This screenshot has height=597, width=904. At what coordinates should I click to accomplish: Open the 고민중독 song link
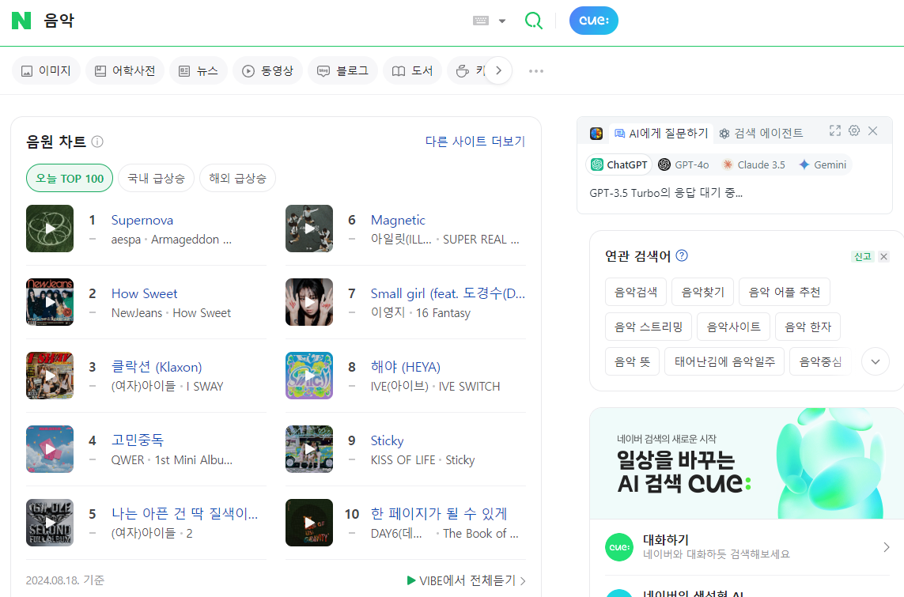(137, 440)
